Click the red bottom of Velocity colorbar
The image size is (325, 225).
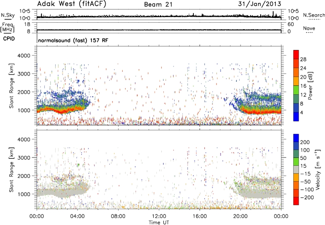point(296,201)
